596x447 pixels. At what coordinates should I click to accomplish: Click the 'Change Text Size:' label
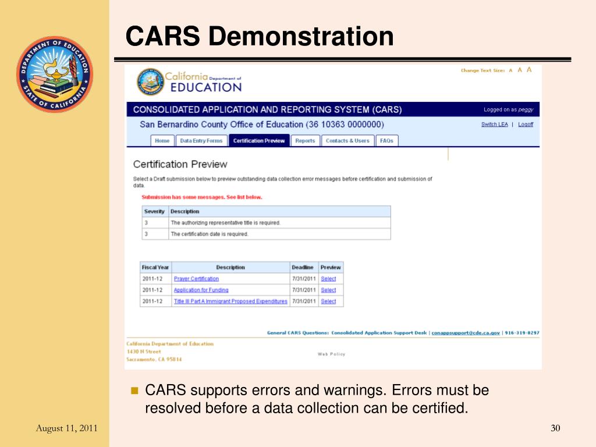click(483, 70)
